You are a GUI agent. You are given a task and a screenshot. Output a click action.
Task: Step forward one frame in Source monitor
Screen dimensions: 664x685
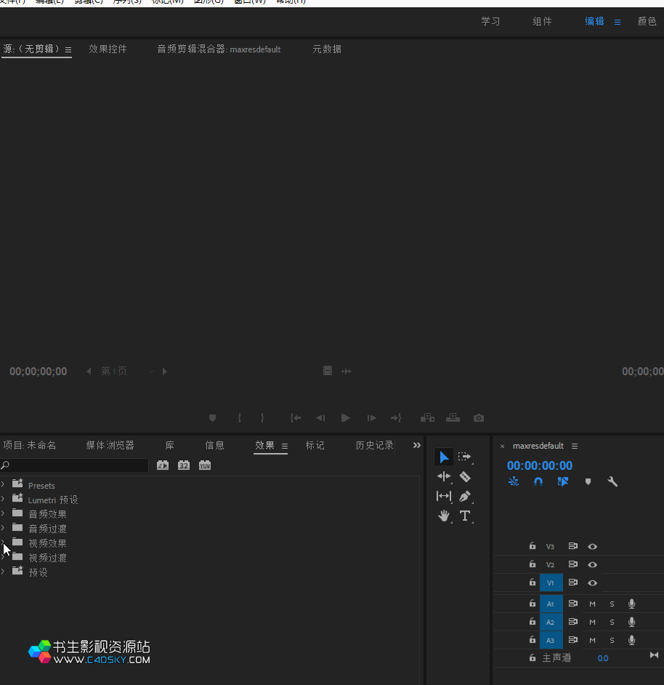coord(371,418)
